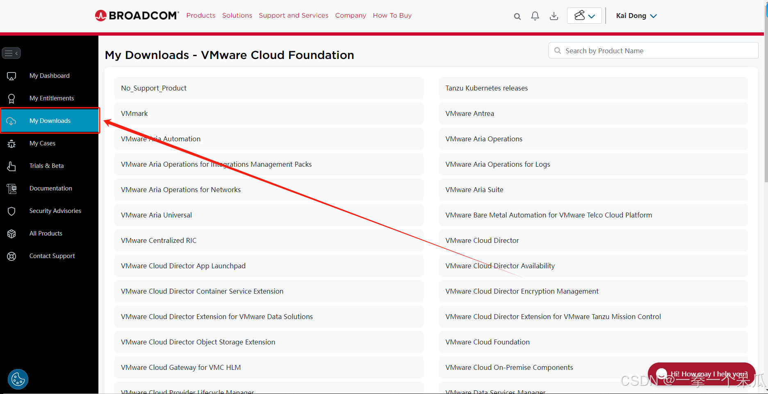Click the Trials & Beta hand icon
The width and height of the screenshot is (768, 394).
[x=11, y=166]
